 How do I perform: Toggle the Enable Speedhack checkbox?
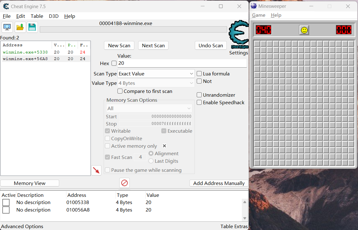[x=199, y=102]
